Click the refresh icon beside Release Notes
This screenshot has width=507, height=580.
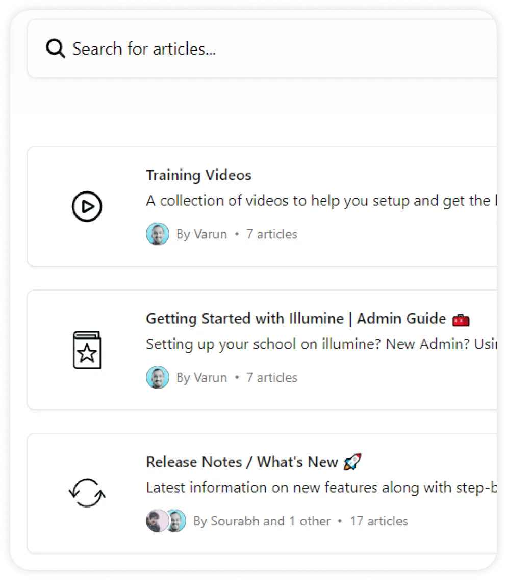click(87, 493)
